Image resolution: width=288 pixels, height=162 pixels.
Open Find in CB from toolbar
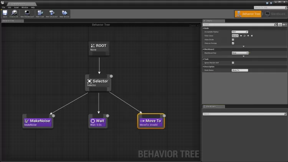(x=14, y=14)
